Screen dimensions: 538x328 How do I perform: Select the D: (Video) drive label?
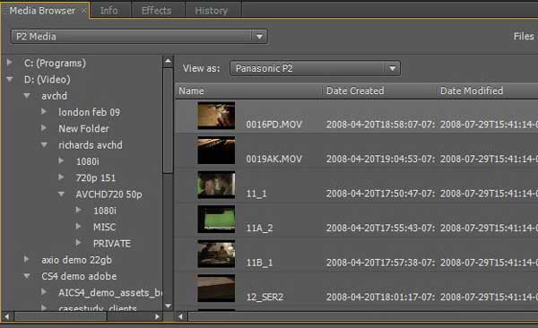coord(47,80)
